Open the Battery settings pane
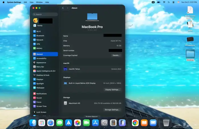Image resolution: width=199 pixels, height=129 pixels. coord(39,48)
